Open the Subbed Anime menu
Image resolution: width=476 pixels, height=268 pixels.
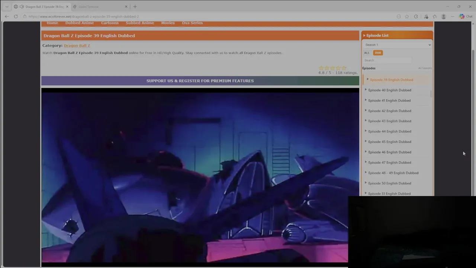140,23
